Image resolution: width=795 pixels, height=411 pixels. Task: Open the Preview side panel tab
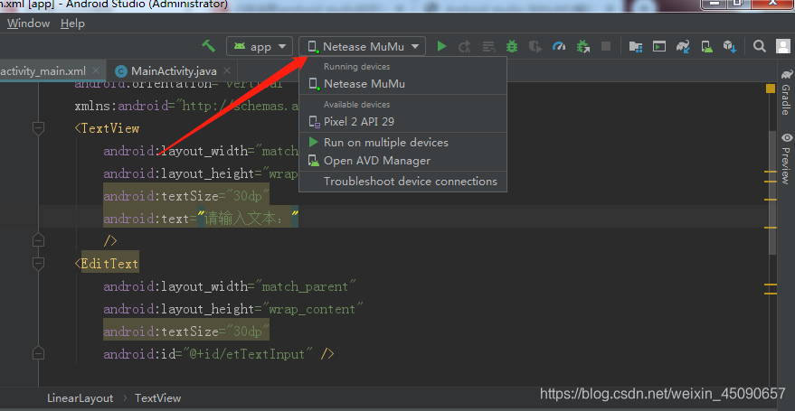point(786,158)
